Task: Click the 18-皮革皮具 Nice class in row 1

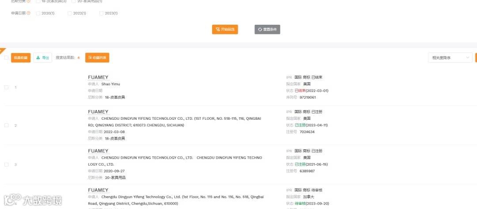Action: 115,97
